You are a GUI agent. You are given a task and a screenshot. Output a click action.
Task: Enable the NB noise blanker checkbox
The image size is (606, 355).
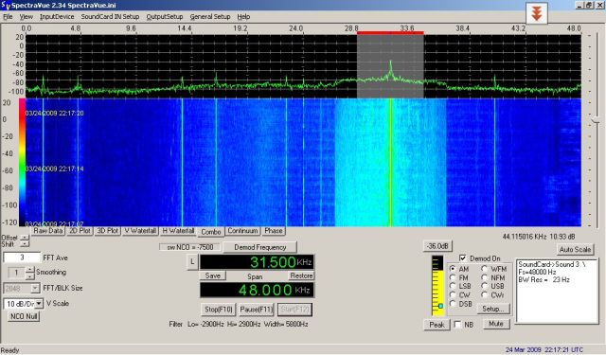coord(457,324)
